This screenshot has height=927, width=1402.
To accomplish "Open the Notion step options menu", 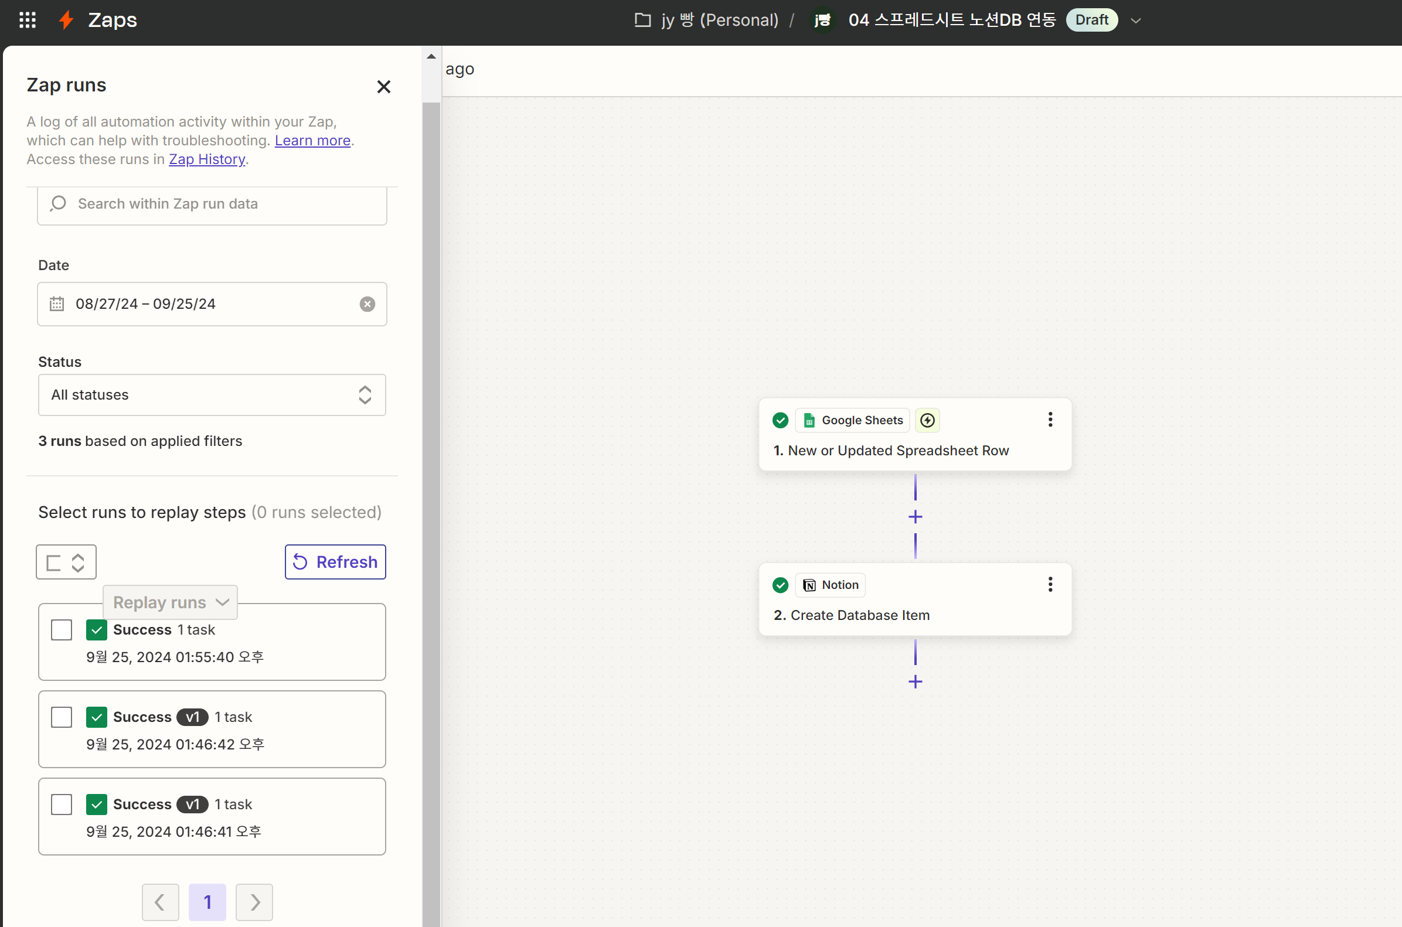I will (1050, 585).
